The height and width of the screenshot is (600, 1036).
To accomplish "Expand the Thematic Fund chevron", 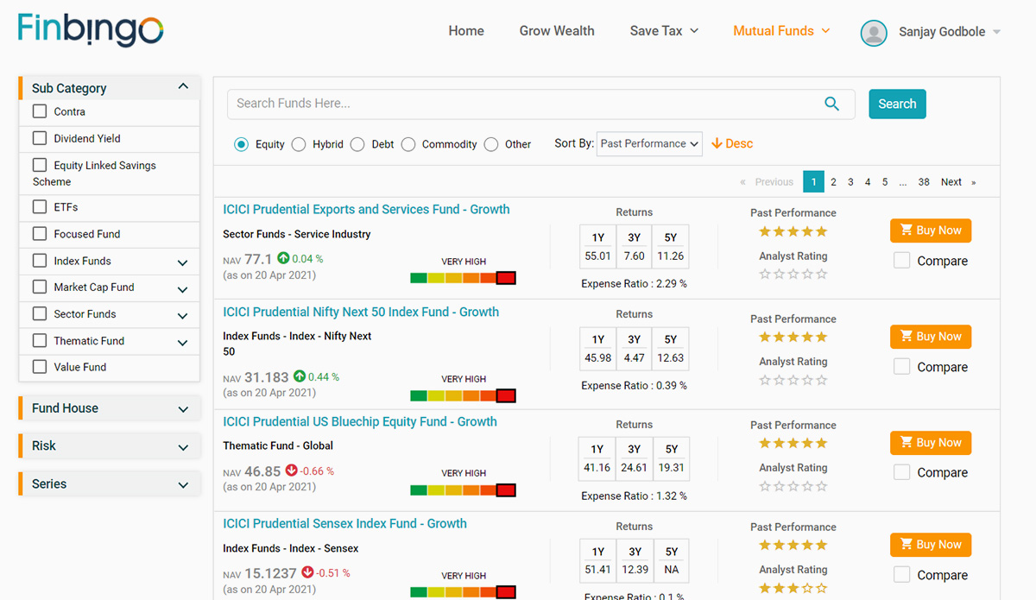I will (x=183, y=343).
